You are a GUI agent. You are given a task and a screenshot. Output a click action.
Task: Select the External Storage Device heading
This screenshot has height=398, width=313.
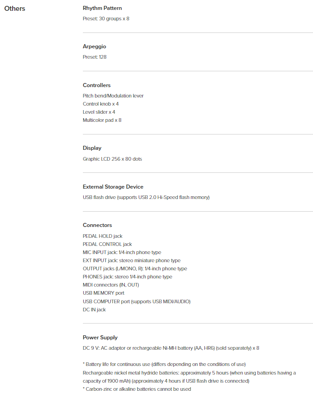click(113, 187)
